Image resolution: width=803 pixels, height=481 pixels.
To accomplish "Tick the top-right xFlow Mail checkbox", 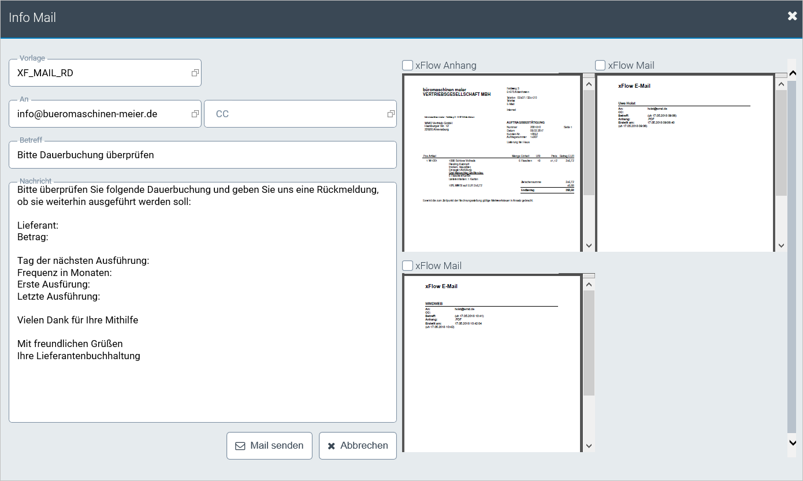I will coord(601,65).
